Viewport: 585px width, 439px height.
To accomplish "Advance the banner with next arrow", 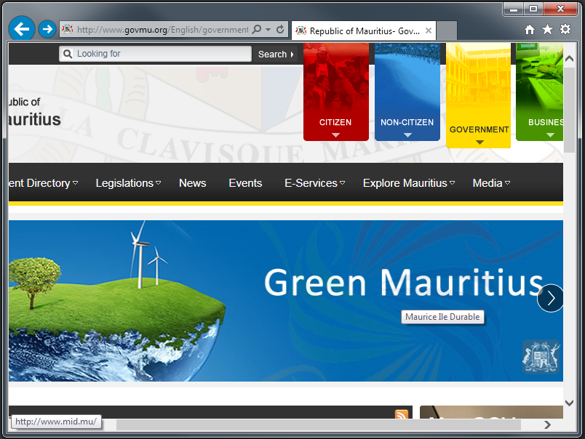I will click(x=551, y=298).
